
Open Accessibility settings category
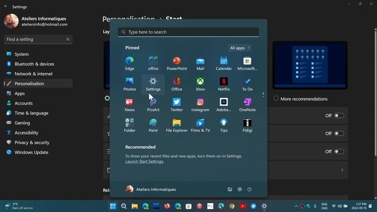pos(38,132)
